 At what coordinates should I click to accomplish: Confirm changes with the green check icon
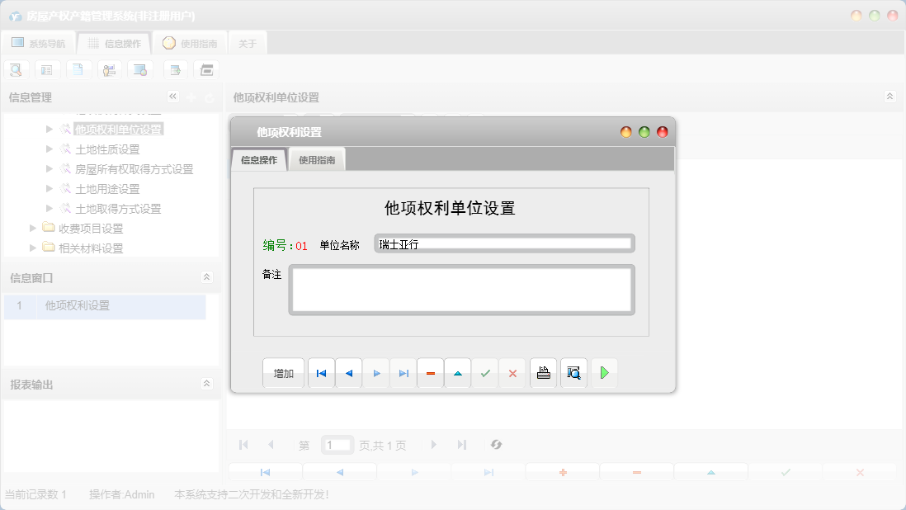(485, 373)
